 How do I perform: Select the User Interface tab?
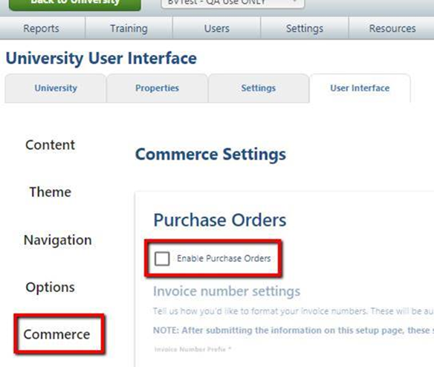(x=360, y=88)
